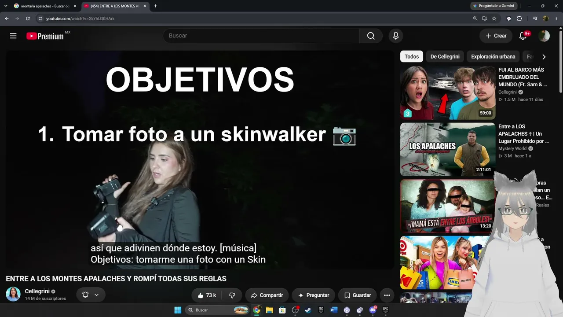Save the video with Guardar
Image resolution: width=563 pixels, height=317 pixels.
(x=358, y=295)
